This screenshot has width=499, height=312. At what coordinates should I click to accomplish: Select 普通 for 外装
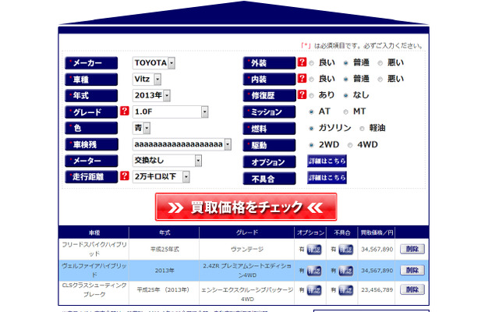(346, 63)
